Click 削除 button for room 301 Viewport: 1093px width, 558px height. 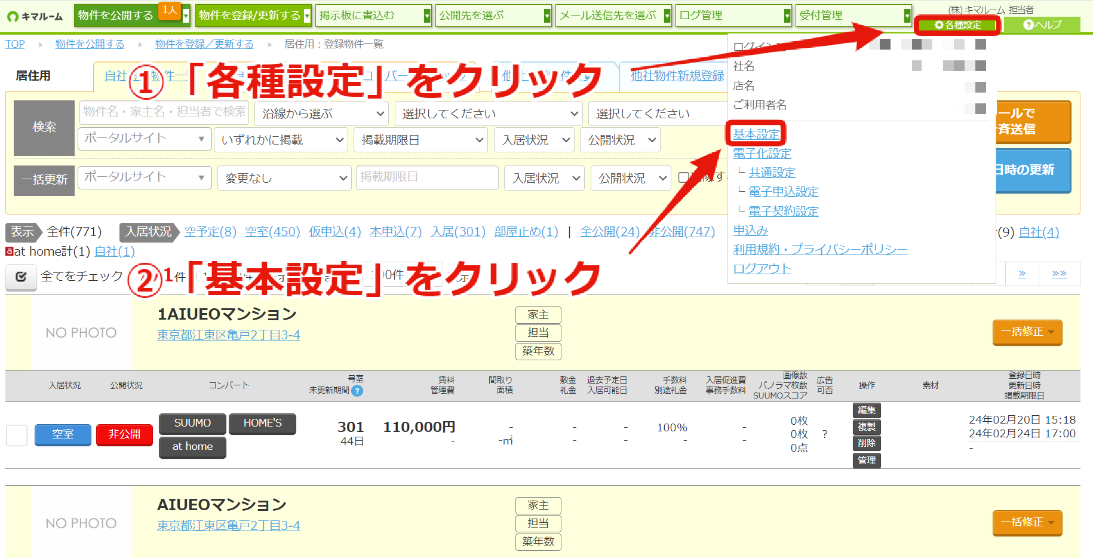tap(867, 443)
